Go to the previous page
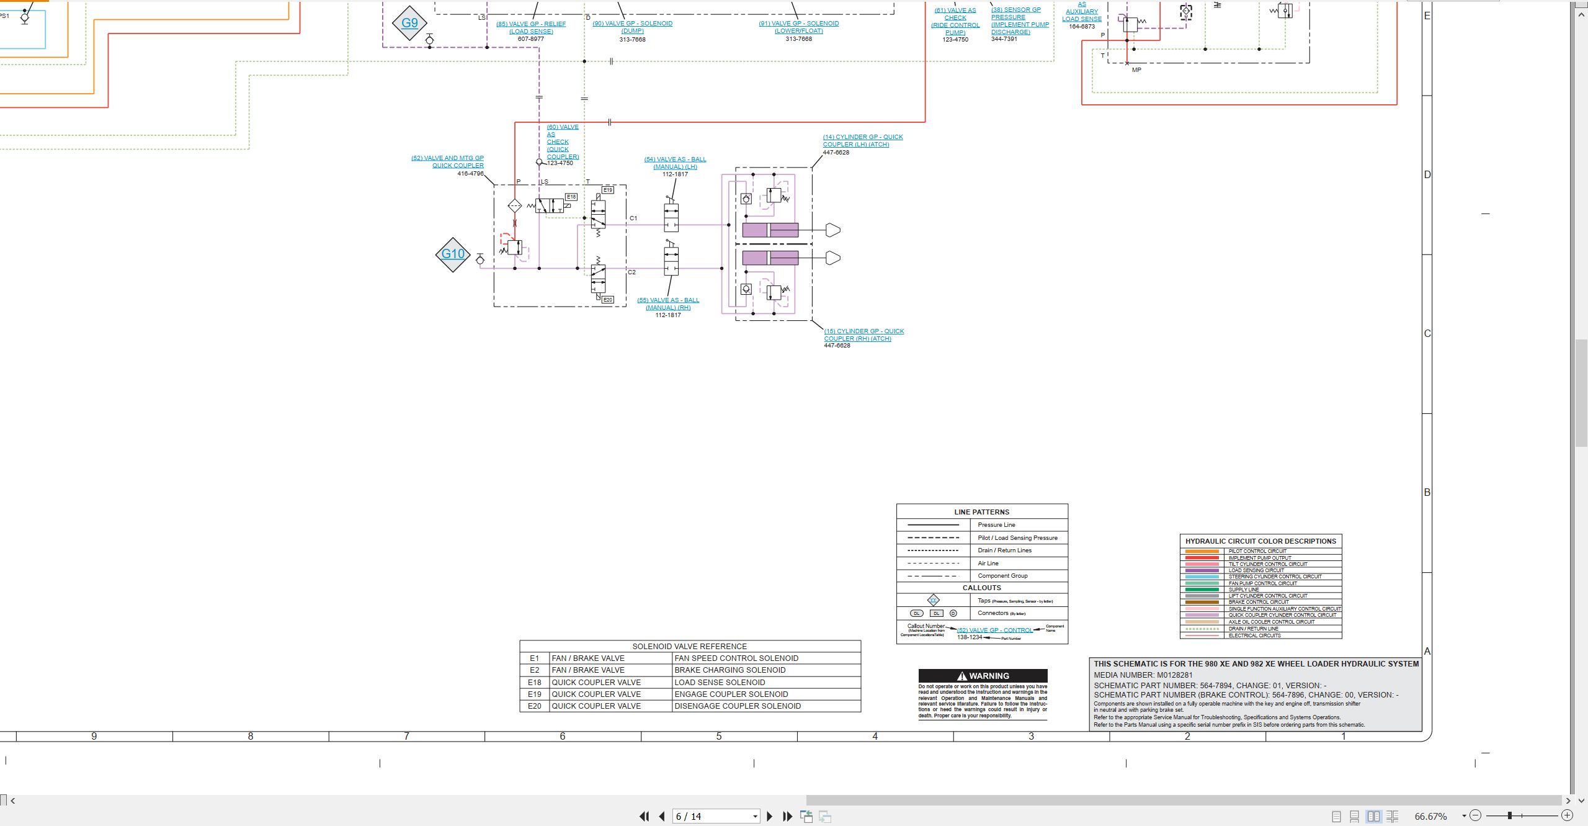Screen dimensions: 1588x826 (x=662, y=817)
